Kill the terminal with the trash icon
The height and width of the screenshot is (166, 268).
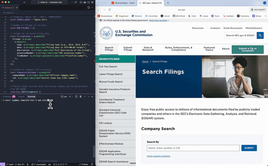click(80, 97)
